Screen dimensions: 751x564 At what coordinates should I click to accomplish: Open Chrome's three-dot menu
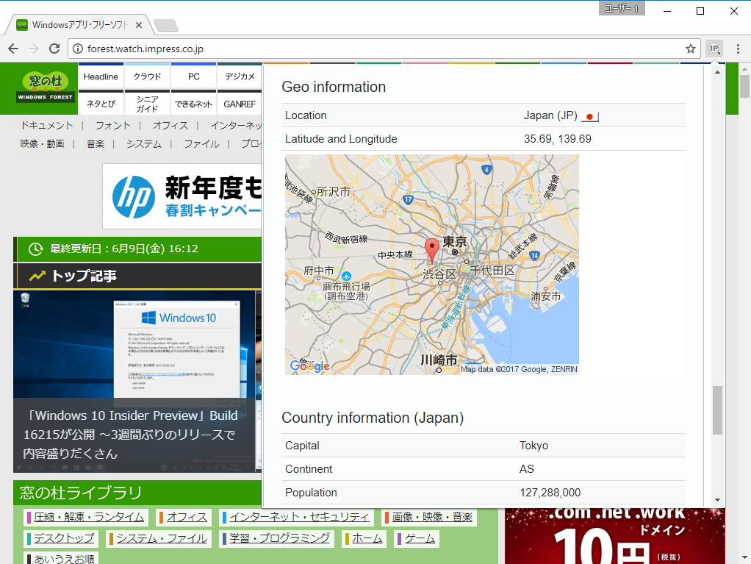tap(737, 48)
